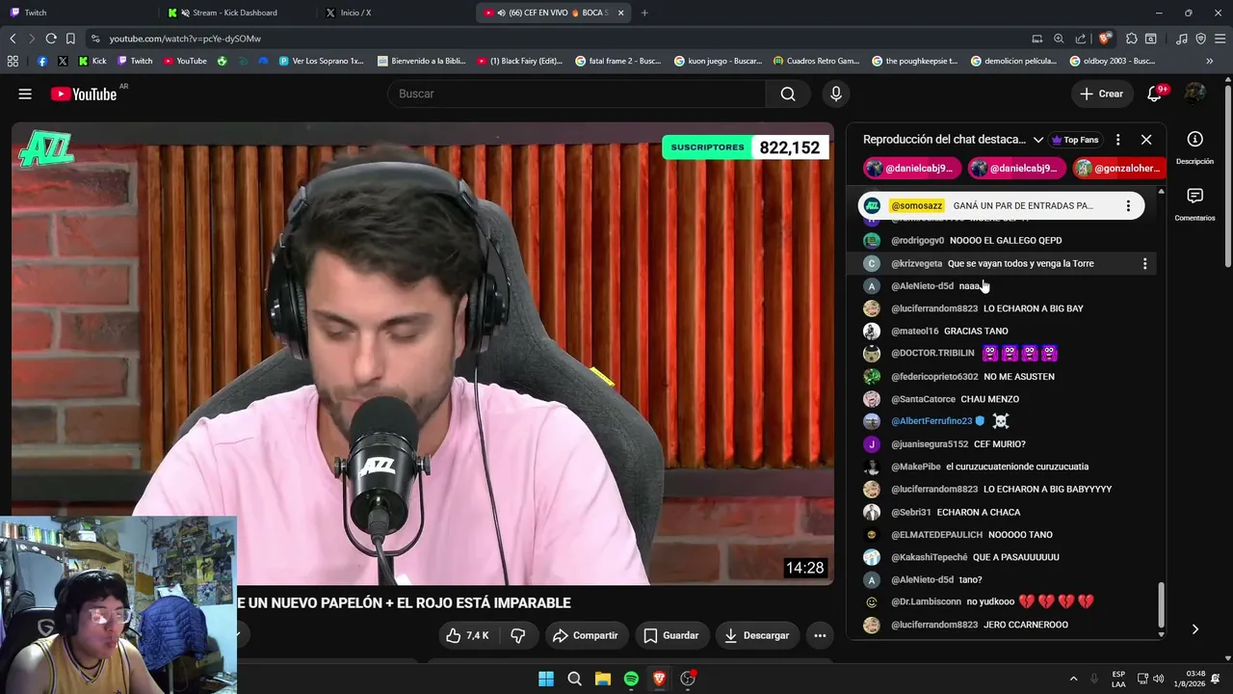This screenshot has width=1233, height=694.
Task: Dislike the video with thumbs down
Action: pyautogui.click(x=518, y=635)
